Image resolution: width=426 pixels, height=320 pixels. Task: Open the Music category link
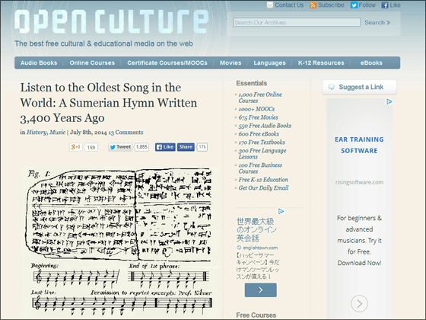[57, 133]
